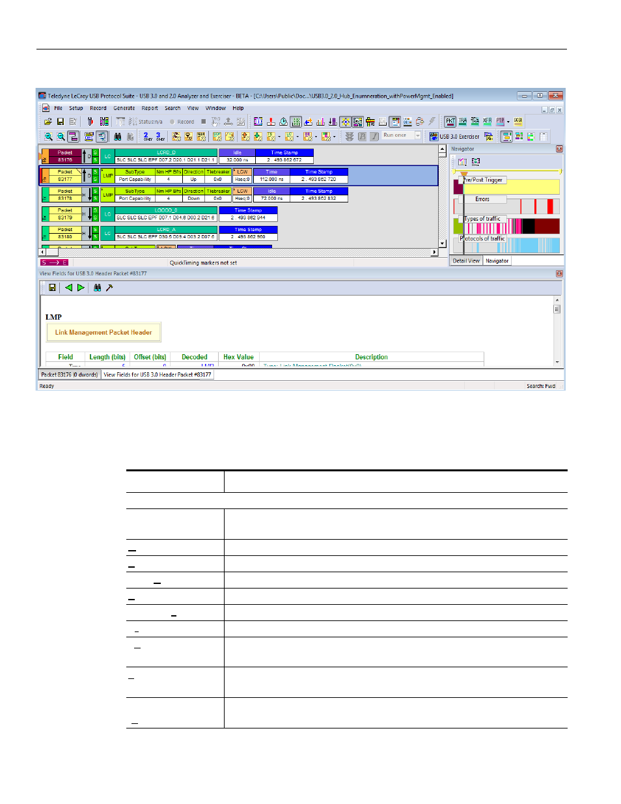
Task: Click the 'S → E' marker indicator in status strip
Action: (54, 263)
